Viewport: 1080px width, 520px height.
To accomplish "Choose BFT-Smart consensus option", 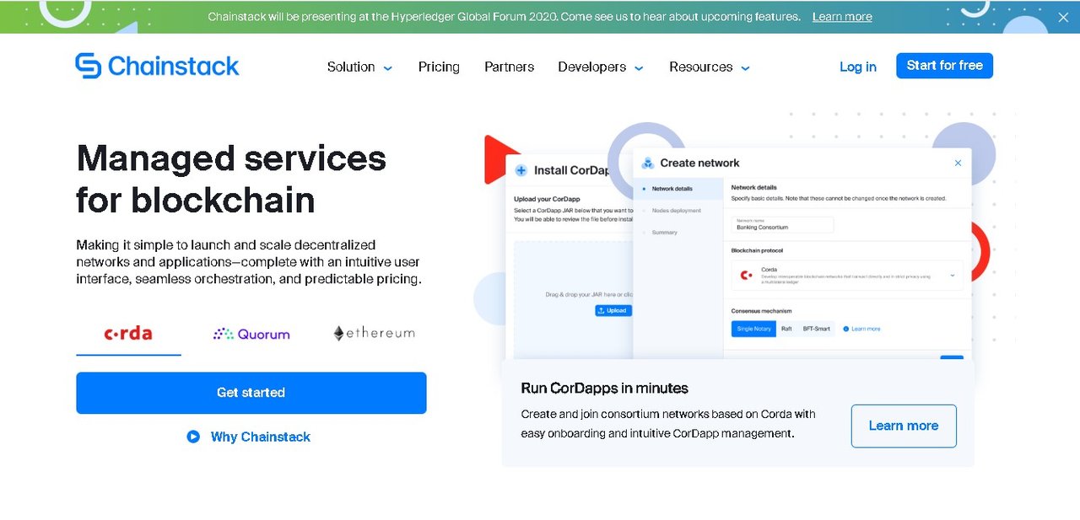I will point(816,329).
